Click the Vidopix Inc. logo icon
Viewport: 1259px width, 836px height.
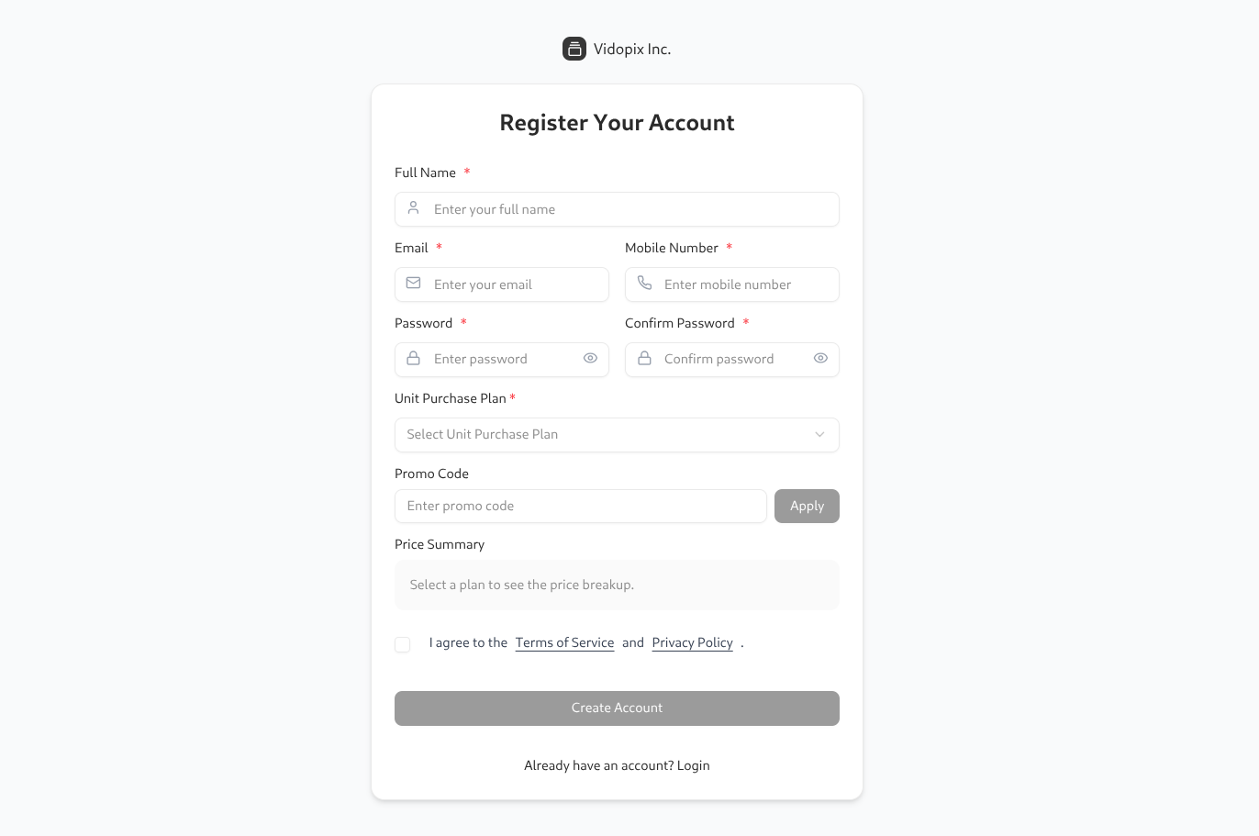(574, 49)
